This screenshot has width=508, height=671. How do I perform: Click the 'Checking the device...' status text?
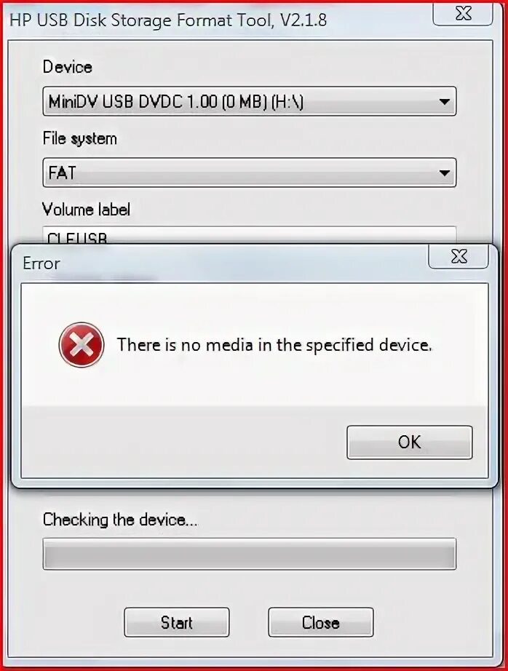[x=120, y=520]
